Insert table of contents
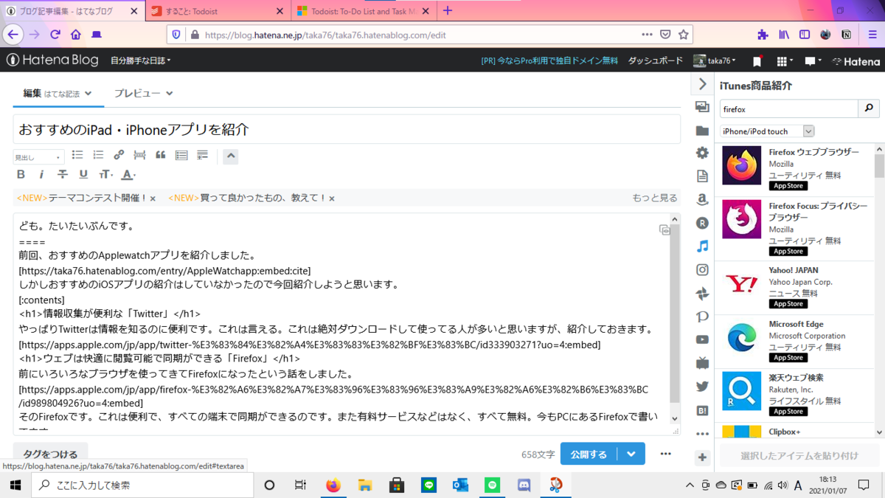This screenshot has width=885, height=498. click(181, 156)
